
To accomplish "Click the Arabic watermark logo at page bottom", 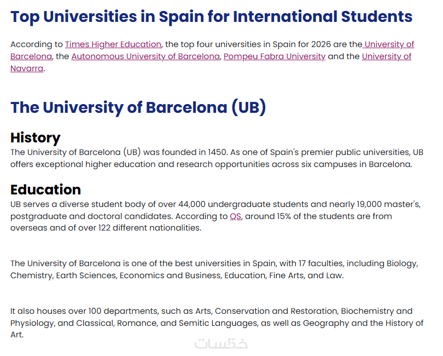I will [x=221, y=344].
